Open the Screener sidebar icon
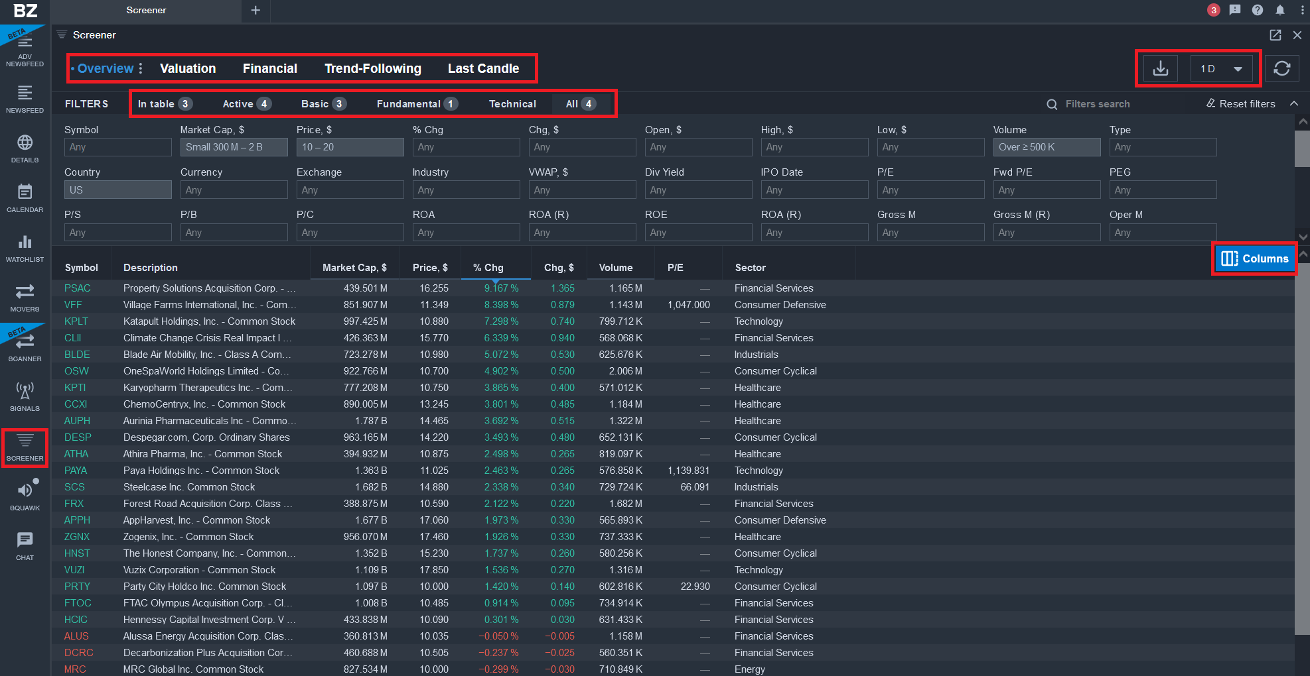 point(25,447)
